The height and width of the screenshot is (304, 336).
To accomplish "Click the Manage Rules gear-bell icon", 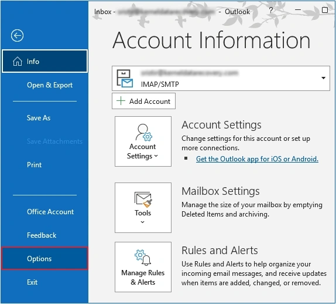I will tap(143, 258).
